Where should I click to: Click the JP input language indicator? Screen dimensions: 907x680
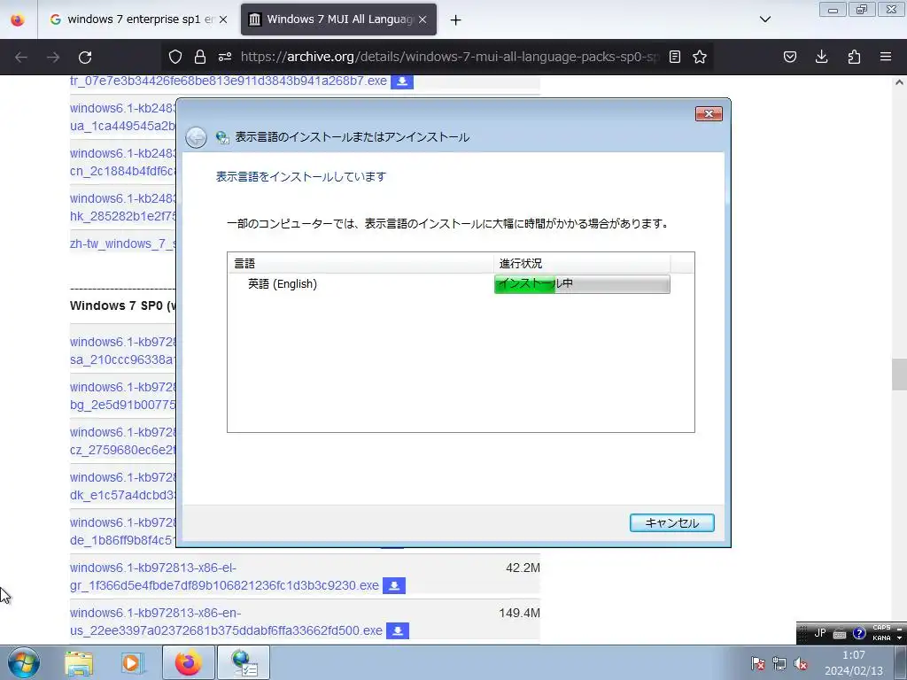click(x=819, y=633)
